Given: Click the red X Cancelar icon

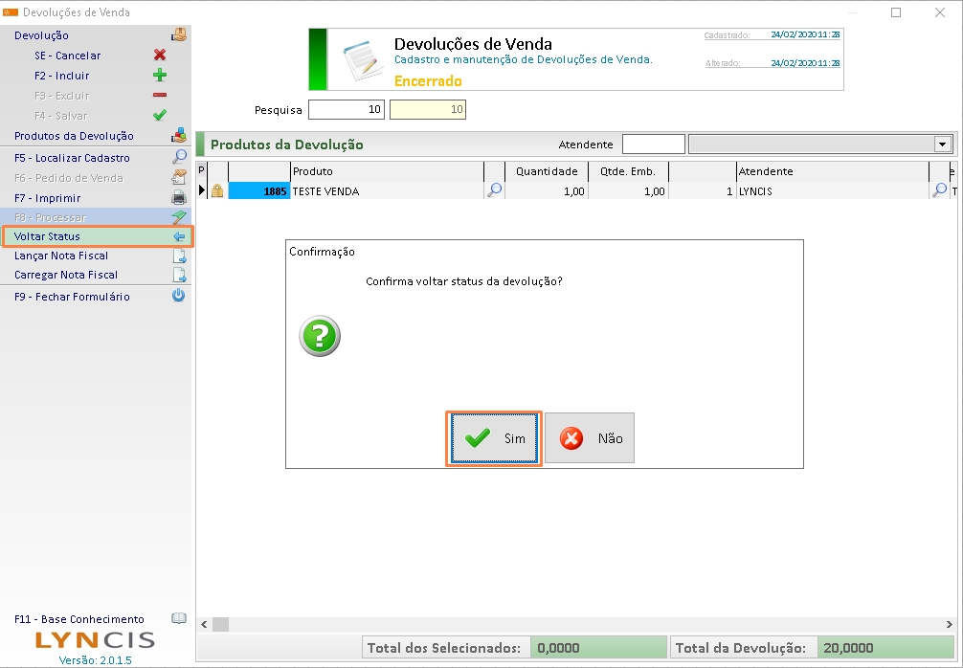Looking at the screenshot, I should point(160,56).
